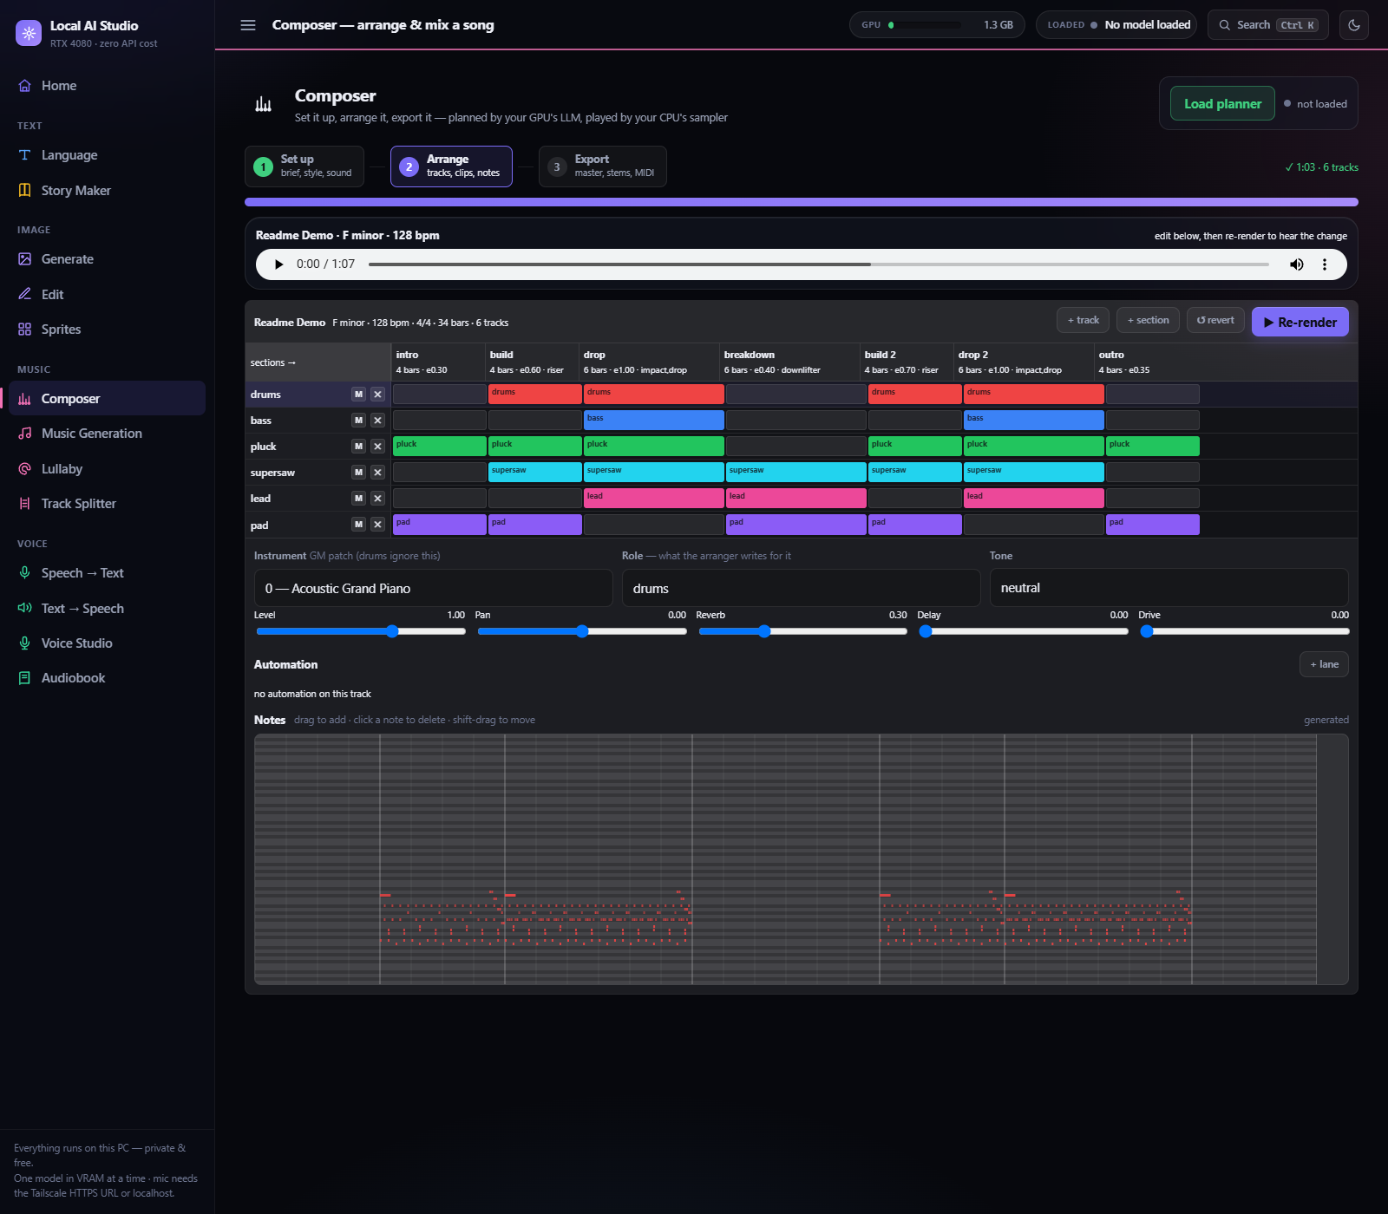Go to Set up step
The width and height of the screenshot is (1388, 1214).
(304, 166)
